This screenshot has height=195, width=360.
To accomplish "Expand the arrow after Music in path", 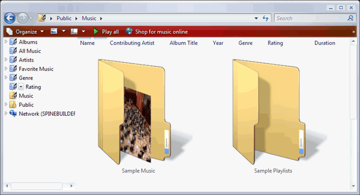I will pos(101,18).
